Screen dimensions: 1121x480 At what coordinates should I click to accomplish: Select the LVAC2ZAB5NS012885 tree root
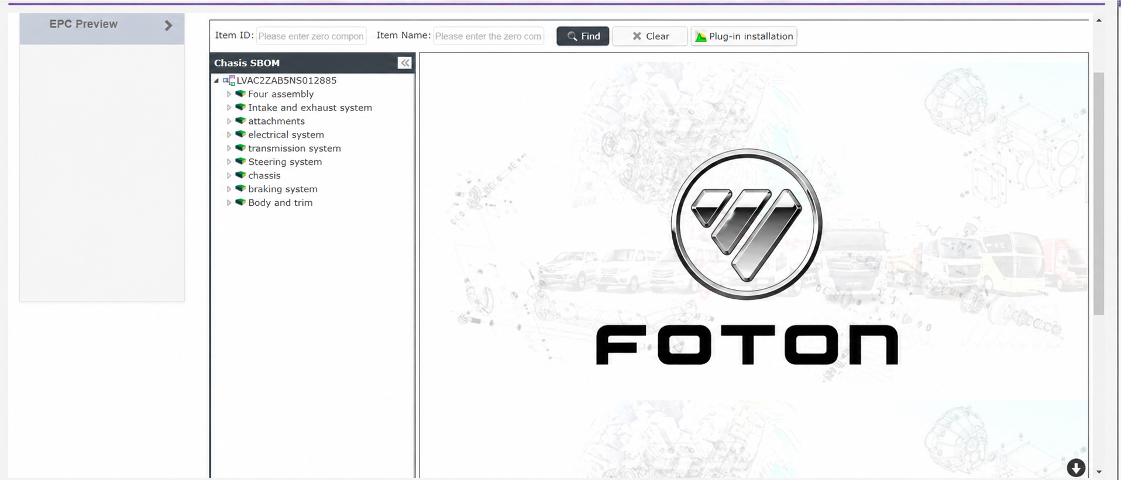pos(286,81)
